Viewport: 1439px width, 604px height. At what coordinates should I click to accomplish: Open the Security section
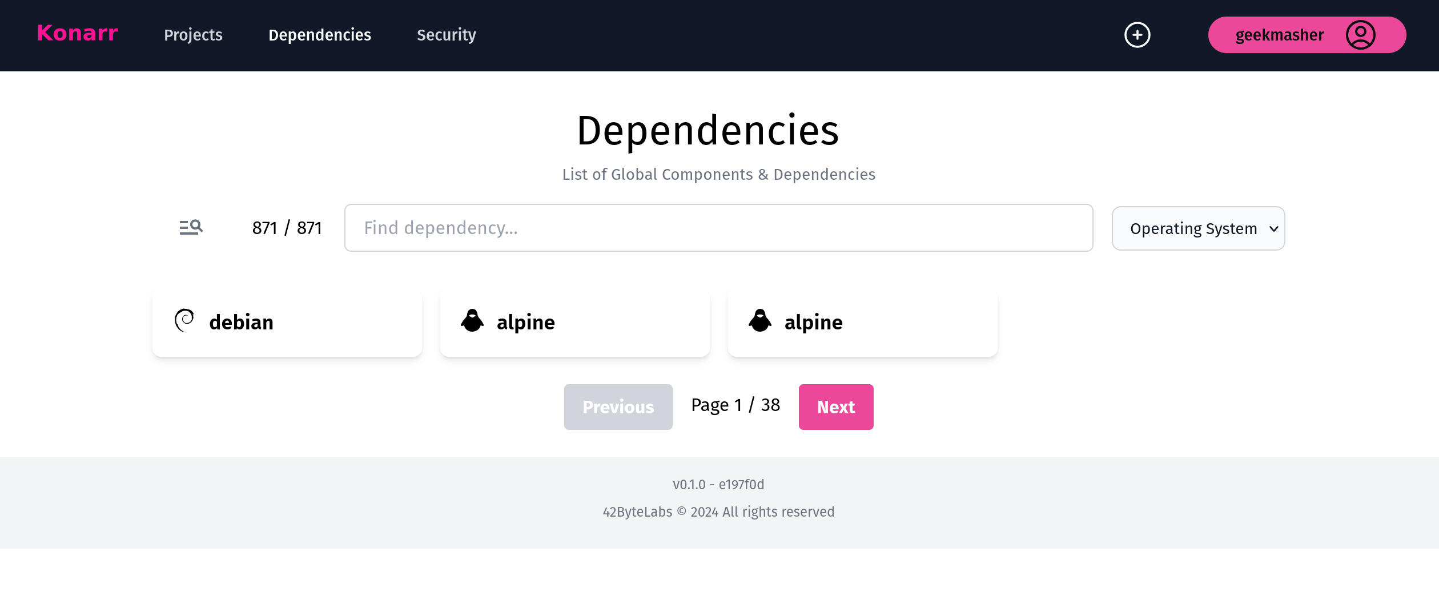click(447, 35)
